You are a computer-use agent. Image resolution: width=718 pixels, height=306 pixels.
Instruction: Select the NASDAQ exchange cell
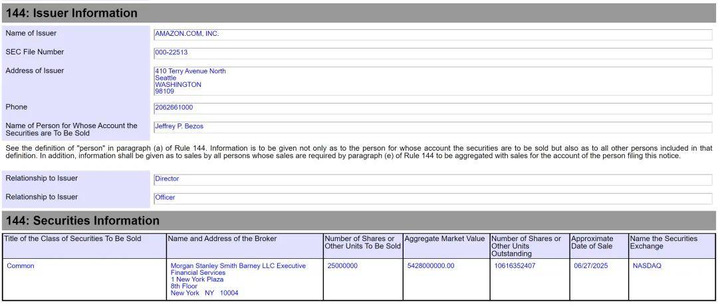(647, 266)
